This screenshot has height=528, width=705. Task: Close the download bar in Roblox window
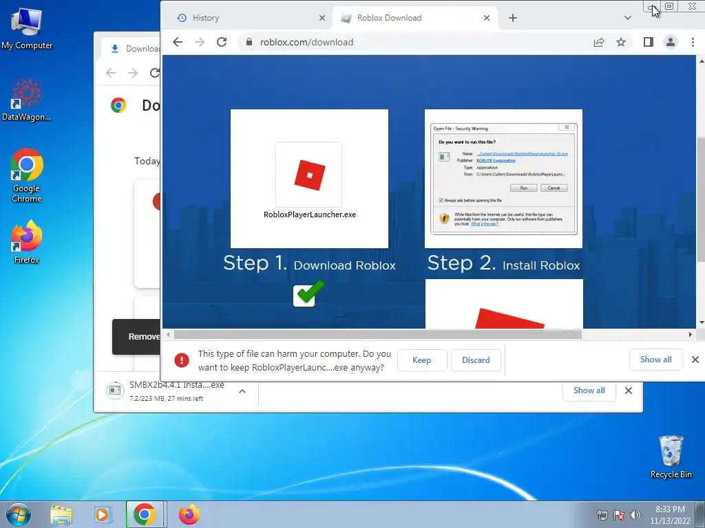tap(695, 360)
